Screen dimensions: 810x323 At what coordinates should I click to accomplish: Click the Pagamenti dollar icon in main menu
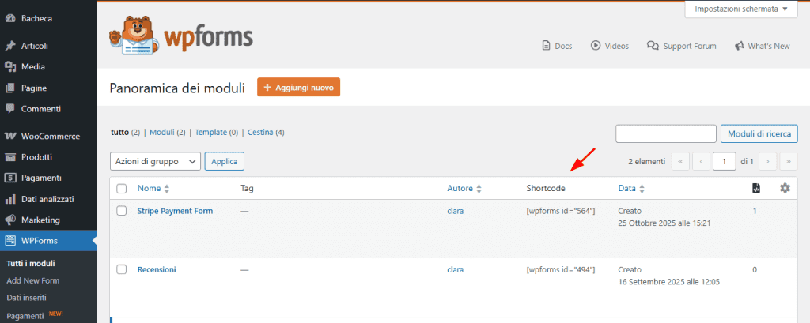click(x=9, y=178)
